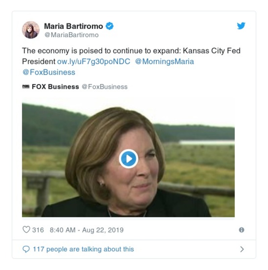268x270 pixels.
Task: Open the blue @FoxBusiness mention in tweet text
Action: (x=49, y=72)
